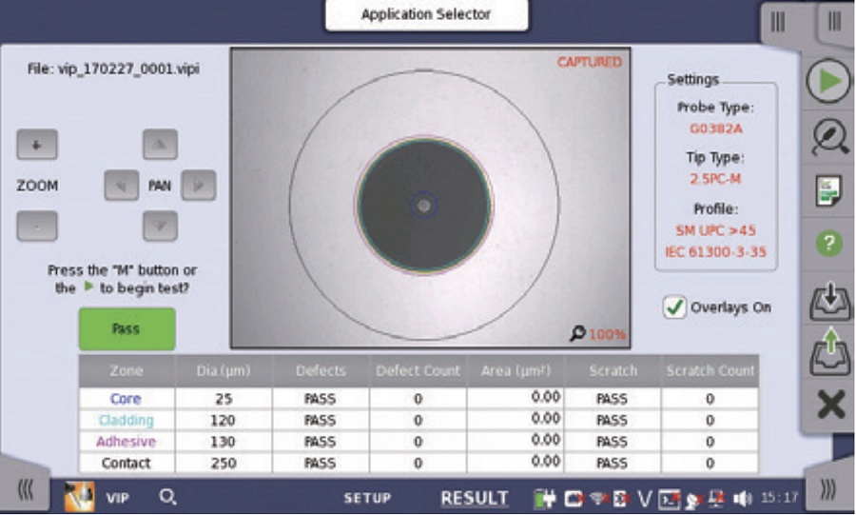
Task: Click the VIP application icon in taskbar
Action: point(78,497)
